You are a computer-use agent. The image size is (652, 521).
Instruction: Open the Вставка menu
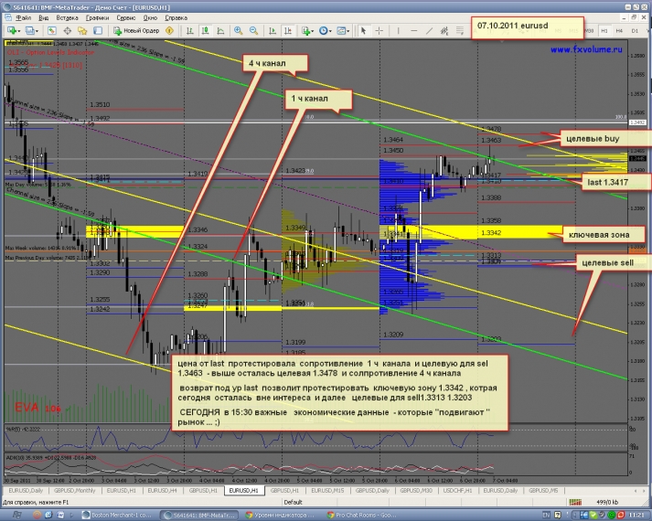(67, 18)
